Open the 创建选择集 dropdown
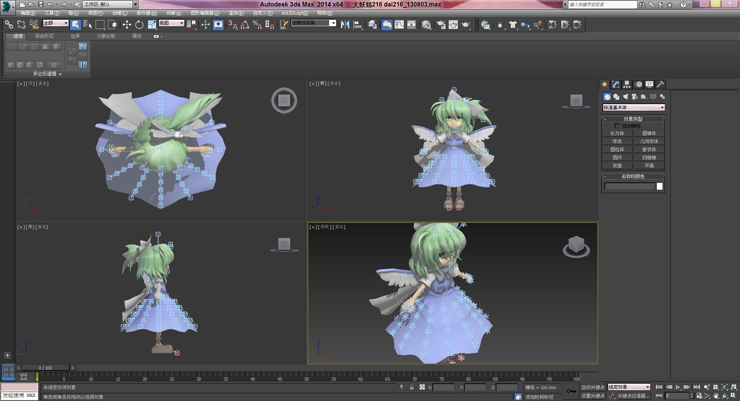Screen dimensions: 740x401 (314, 23)
